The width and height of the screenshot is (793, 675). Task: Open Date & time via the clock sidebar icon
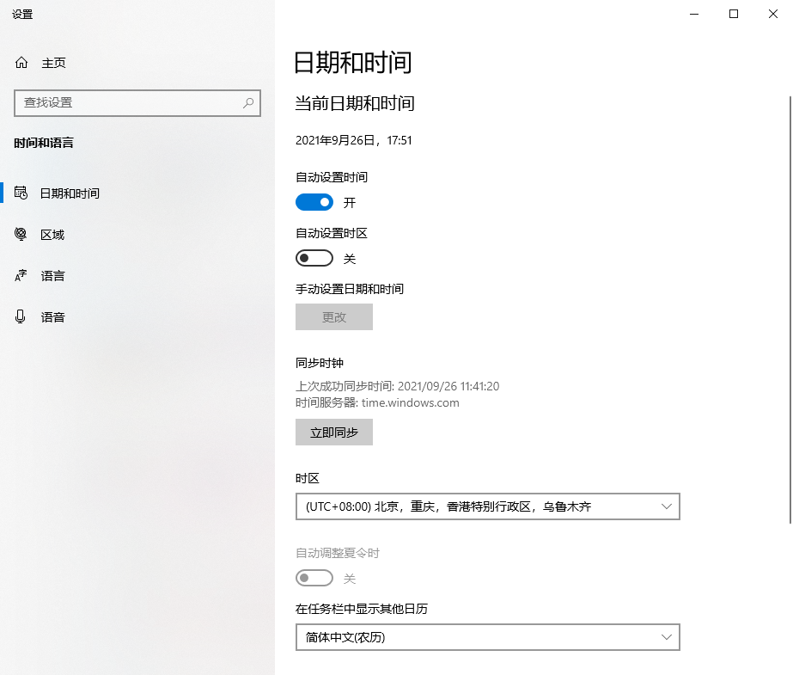coord(19,193)
